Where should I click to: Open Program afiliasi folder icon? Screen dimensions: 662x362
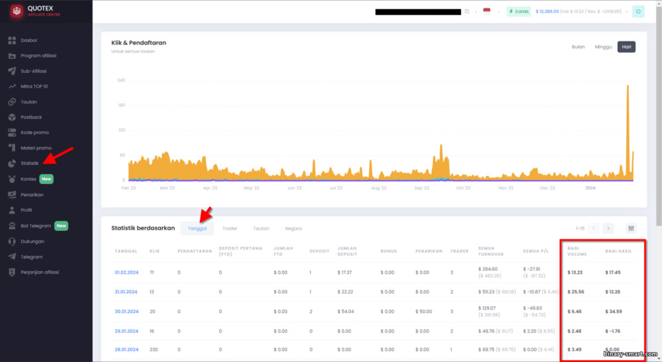pyautogui.click(x=12, y=56)
